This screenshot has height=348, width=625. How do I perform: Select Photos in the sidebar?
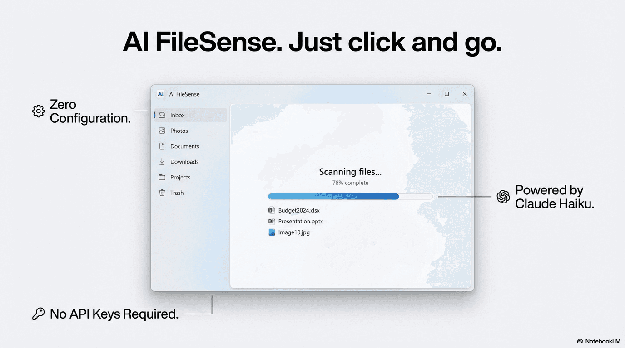179,130
